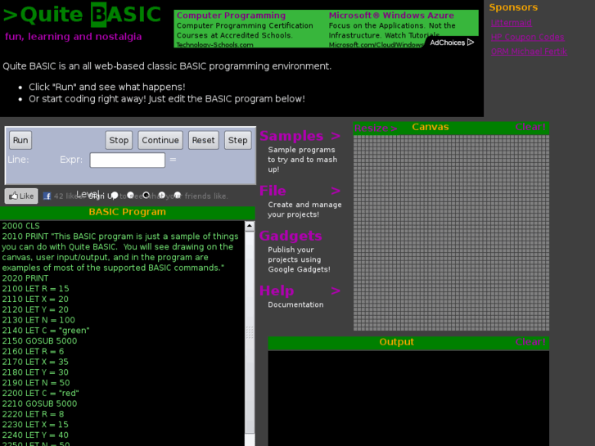Select the second Level radio button

point(130,195)
